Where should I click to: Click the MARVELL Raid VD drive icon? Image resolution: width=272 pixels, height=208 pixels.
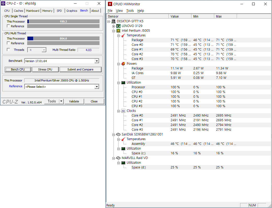pyautogui.click(x=118, y=158)
